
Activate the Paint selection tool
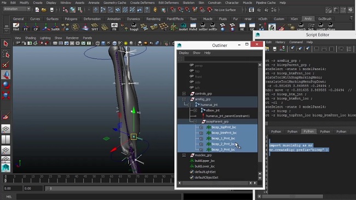click(5, 64)
